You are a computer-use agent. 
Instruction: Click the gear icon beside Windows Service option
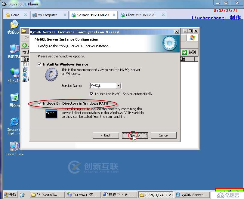[x=51, y=74]
